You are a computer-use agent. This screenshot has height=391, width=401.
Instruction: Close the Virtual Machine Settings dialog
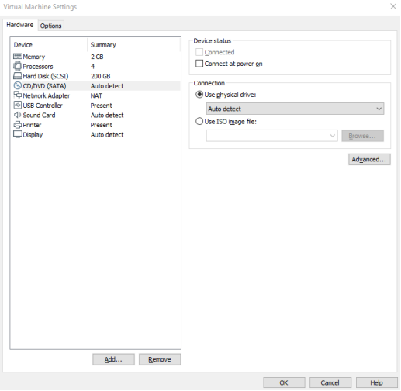tap(393, 6)
